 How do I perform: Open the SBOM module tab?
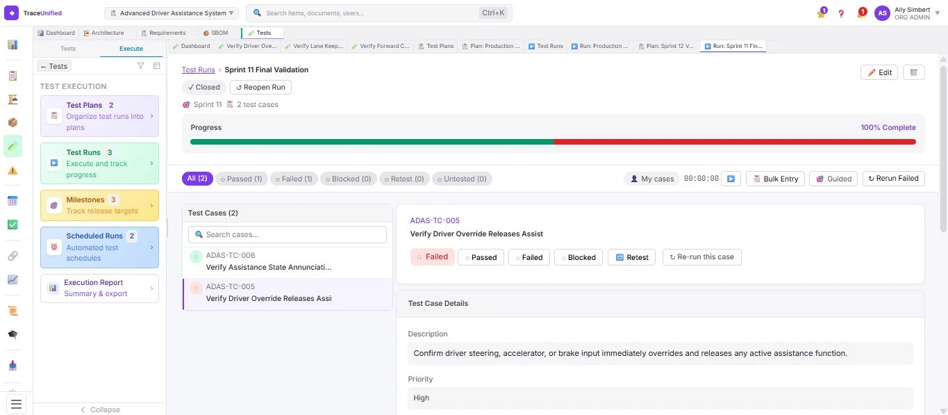(215, 33)
